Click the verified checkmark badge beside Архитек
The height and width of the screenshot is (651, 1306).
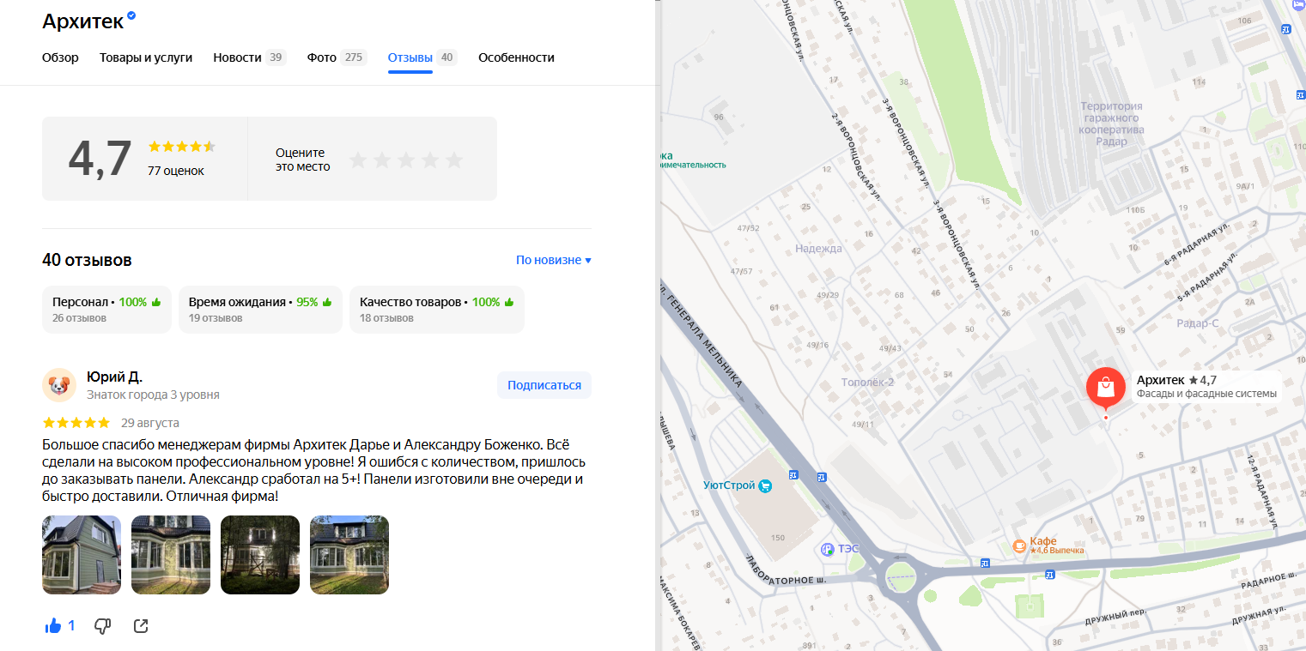[x=131, y=15]
